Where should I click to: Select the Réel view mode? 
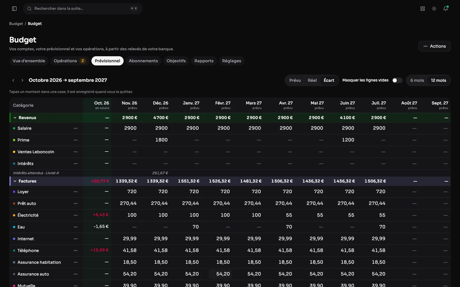(x=312, y=80)
